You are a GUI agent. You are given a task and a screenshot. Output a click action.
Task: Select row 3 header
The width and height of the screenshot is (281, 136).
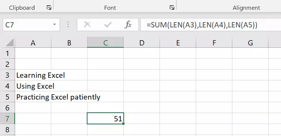pos(7,75)
